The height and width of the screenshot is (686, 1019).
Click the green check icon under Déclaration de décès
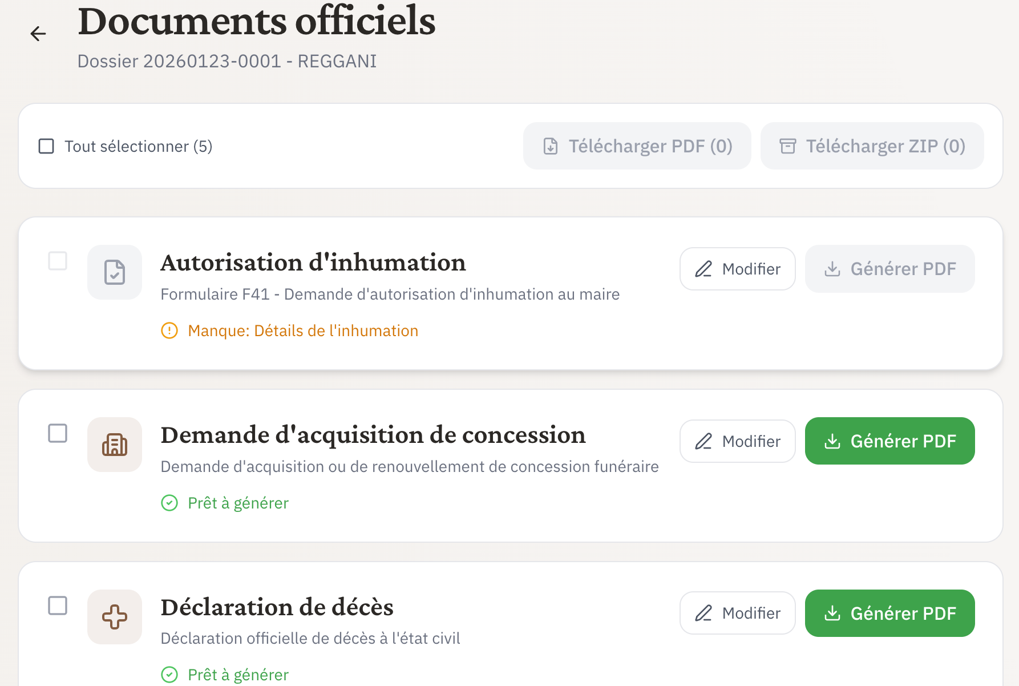(x=169, y=675)
